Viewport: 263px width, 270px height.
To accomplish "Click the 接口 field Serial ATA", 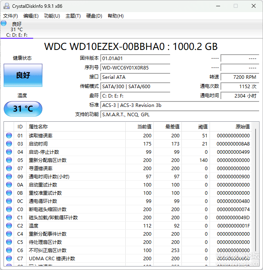I will coord(135,77).
